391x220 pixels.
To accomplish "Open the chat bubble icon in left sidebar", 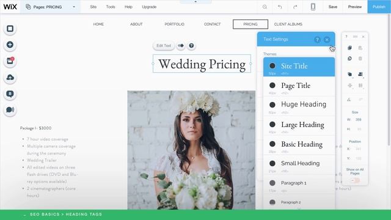I will pyautogui.click(x=10, y=110).
